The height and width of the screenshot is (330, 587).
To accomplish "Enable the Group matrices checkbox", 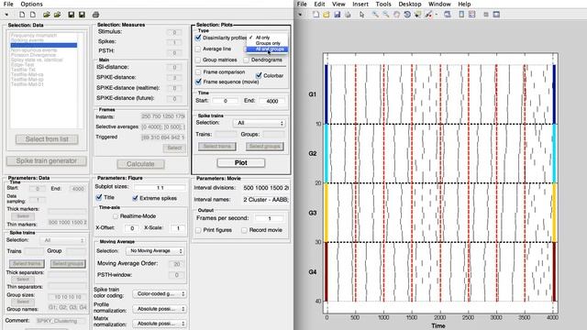I will pos(198,60).
